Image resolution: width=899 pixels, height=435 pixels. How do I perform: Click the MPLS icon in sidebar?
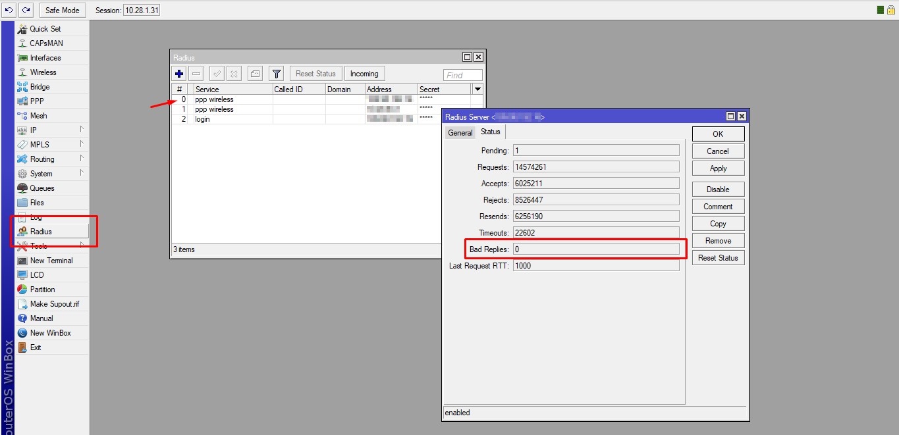pos(22,145)
